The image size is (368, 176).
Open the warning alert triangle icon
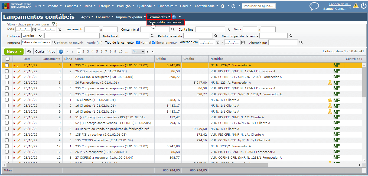[x=356, y=5]
